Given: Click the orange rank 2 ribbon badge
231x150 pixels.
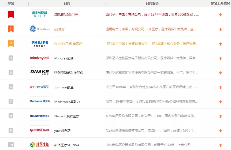Looking at the screenshot, I should (11, 29).
